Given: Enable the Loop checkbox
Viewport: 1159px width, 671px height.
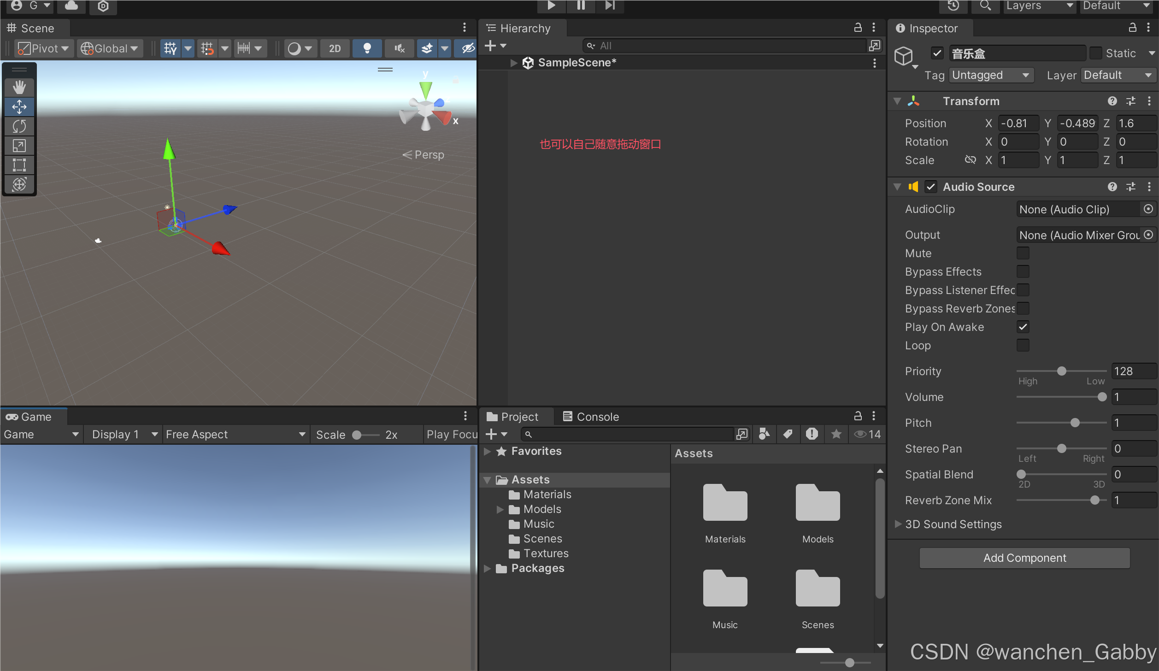Looking at the screenshot, I should point(1023,345).
